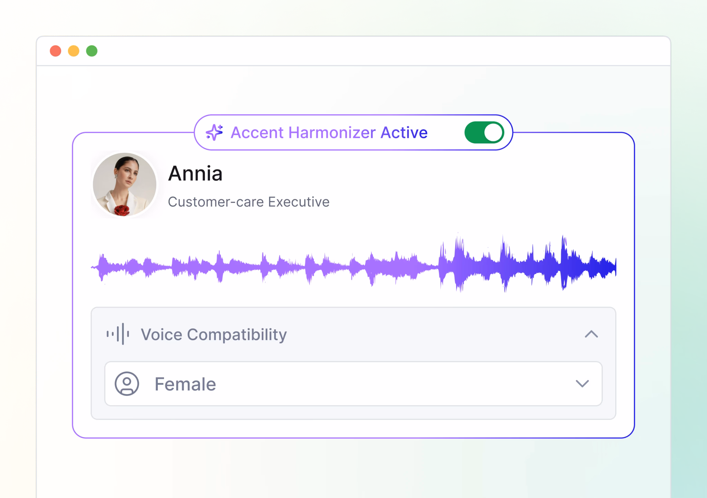The height and width of the screenshot is (498, 707).
Task: Click the chevron on the gender selector
Action: click(x=583, y=384)
